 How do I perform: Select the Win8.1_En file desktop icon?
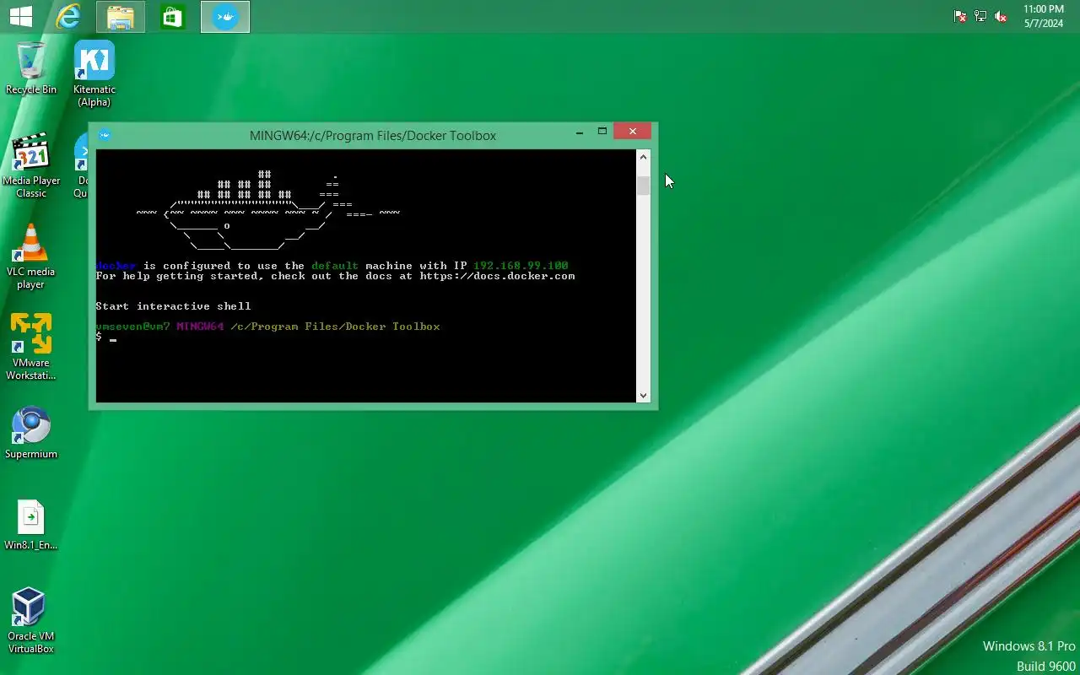click(31, 525)
